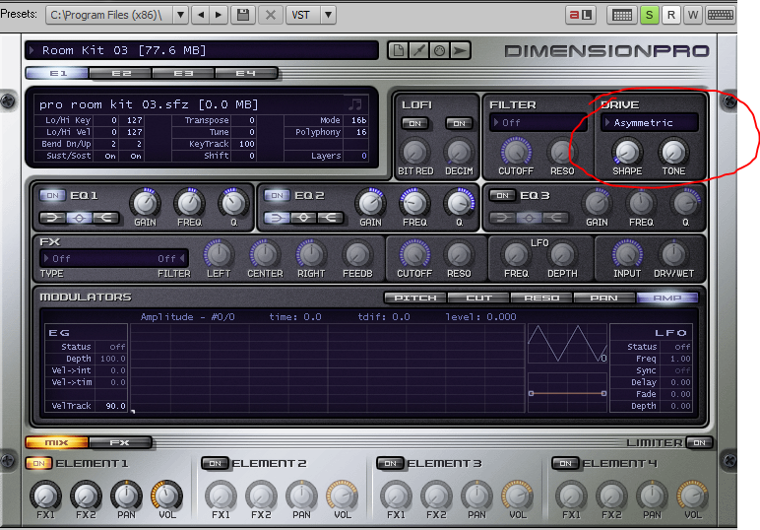Toggle the R read automation button
Image resolution: width=760 pixels, height=530 pixels.
coord(670,15)
